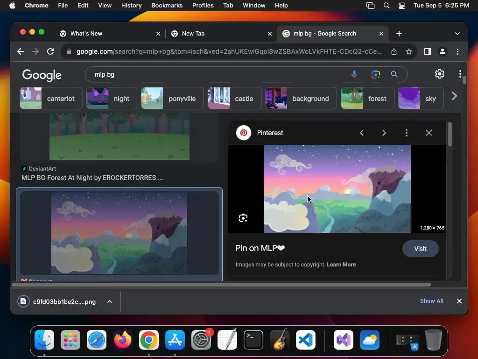Go to next image in preview panel
478x359 pixels.
click(384, 133)
